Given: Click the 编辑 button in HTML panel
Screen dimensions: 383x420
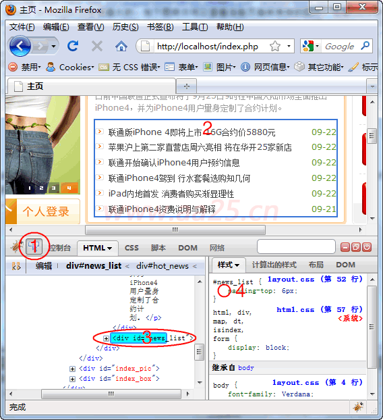Looking at the screenshot, I should tap(44, 266).
